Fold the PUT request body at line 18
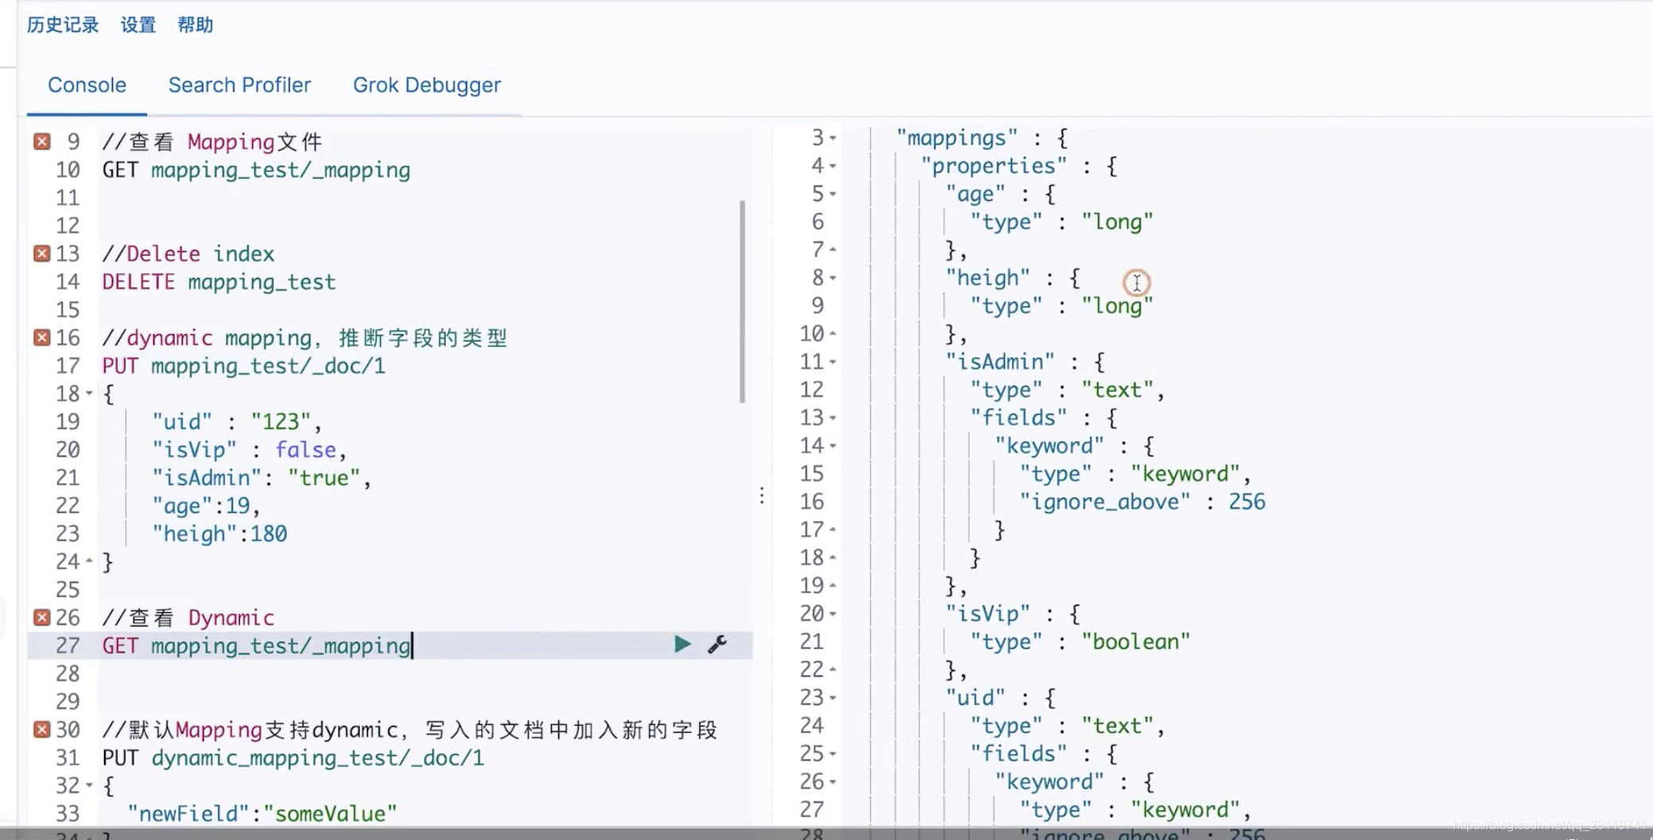This screenshot has width=1653, height=840. pyautogui.click(x=87, y=393)
